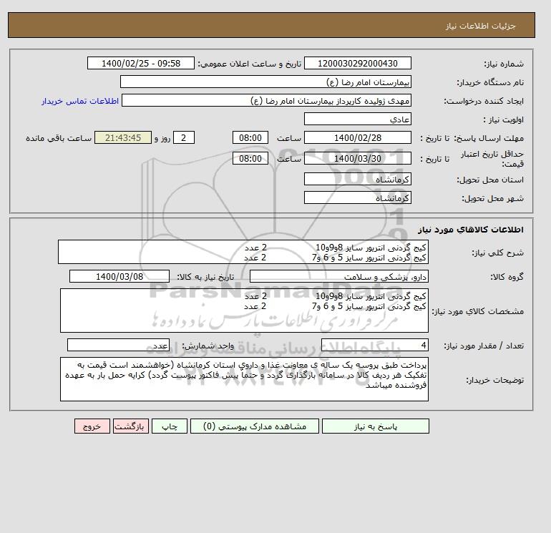This screenshot has height=533, width=551.
Task: Click the delivery city field کرمانشاه
Action: 357,197
